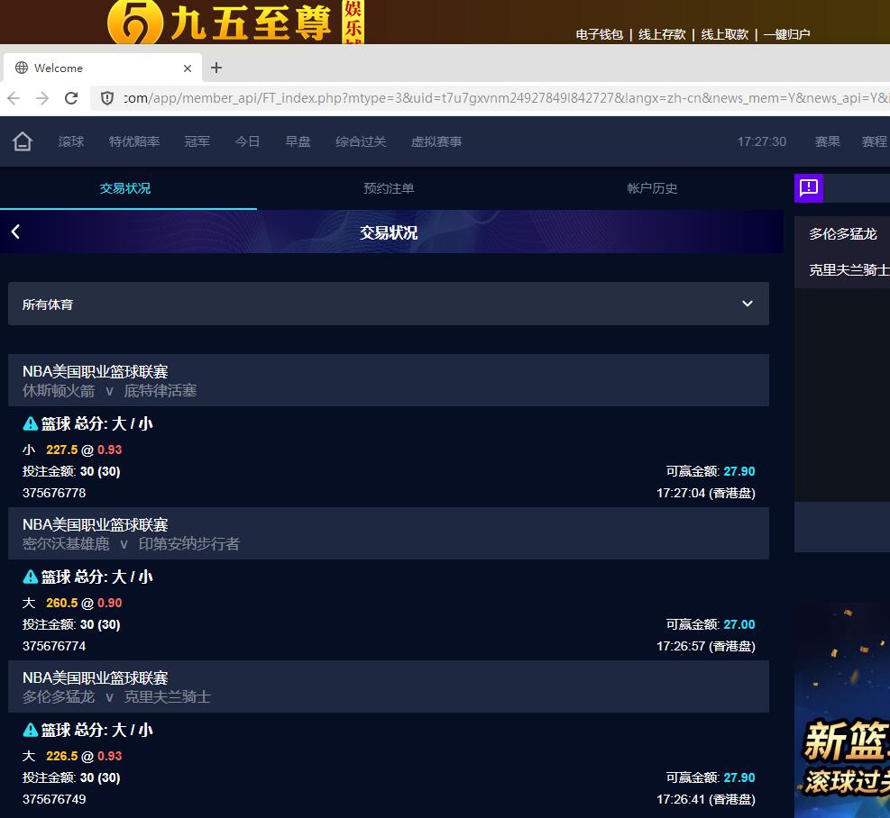Viewport: 890px width, 818px height.
Task: Click warning icon for bet 375676749
Action: [x=30, y=730]
